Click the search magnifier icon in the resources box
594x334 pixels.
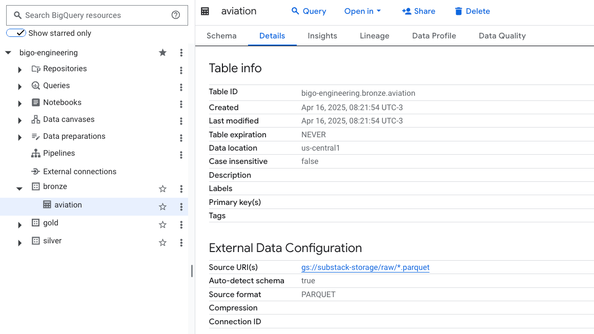tap(17, 15)
